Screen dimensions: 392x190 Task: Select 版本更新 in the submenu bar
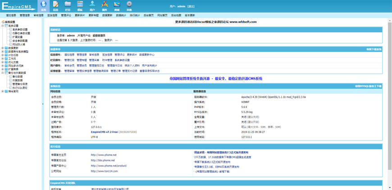tap(190, 15)
